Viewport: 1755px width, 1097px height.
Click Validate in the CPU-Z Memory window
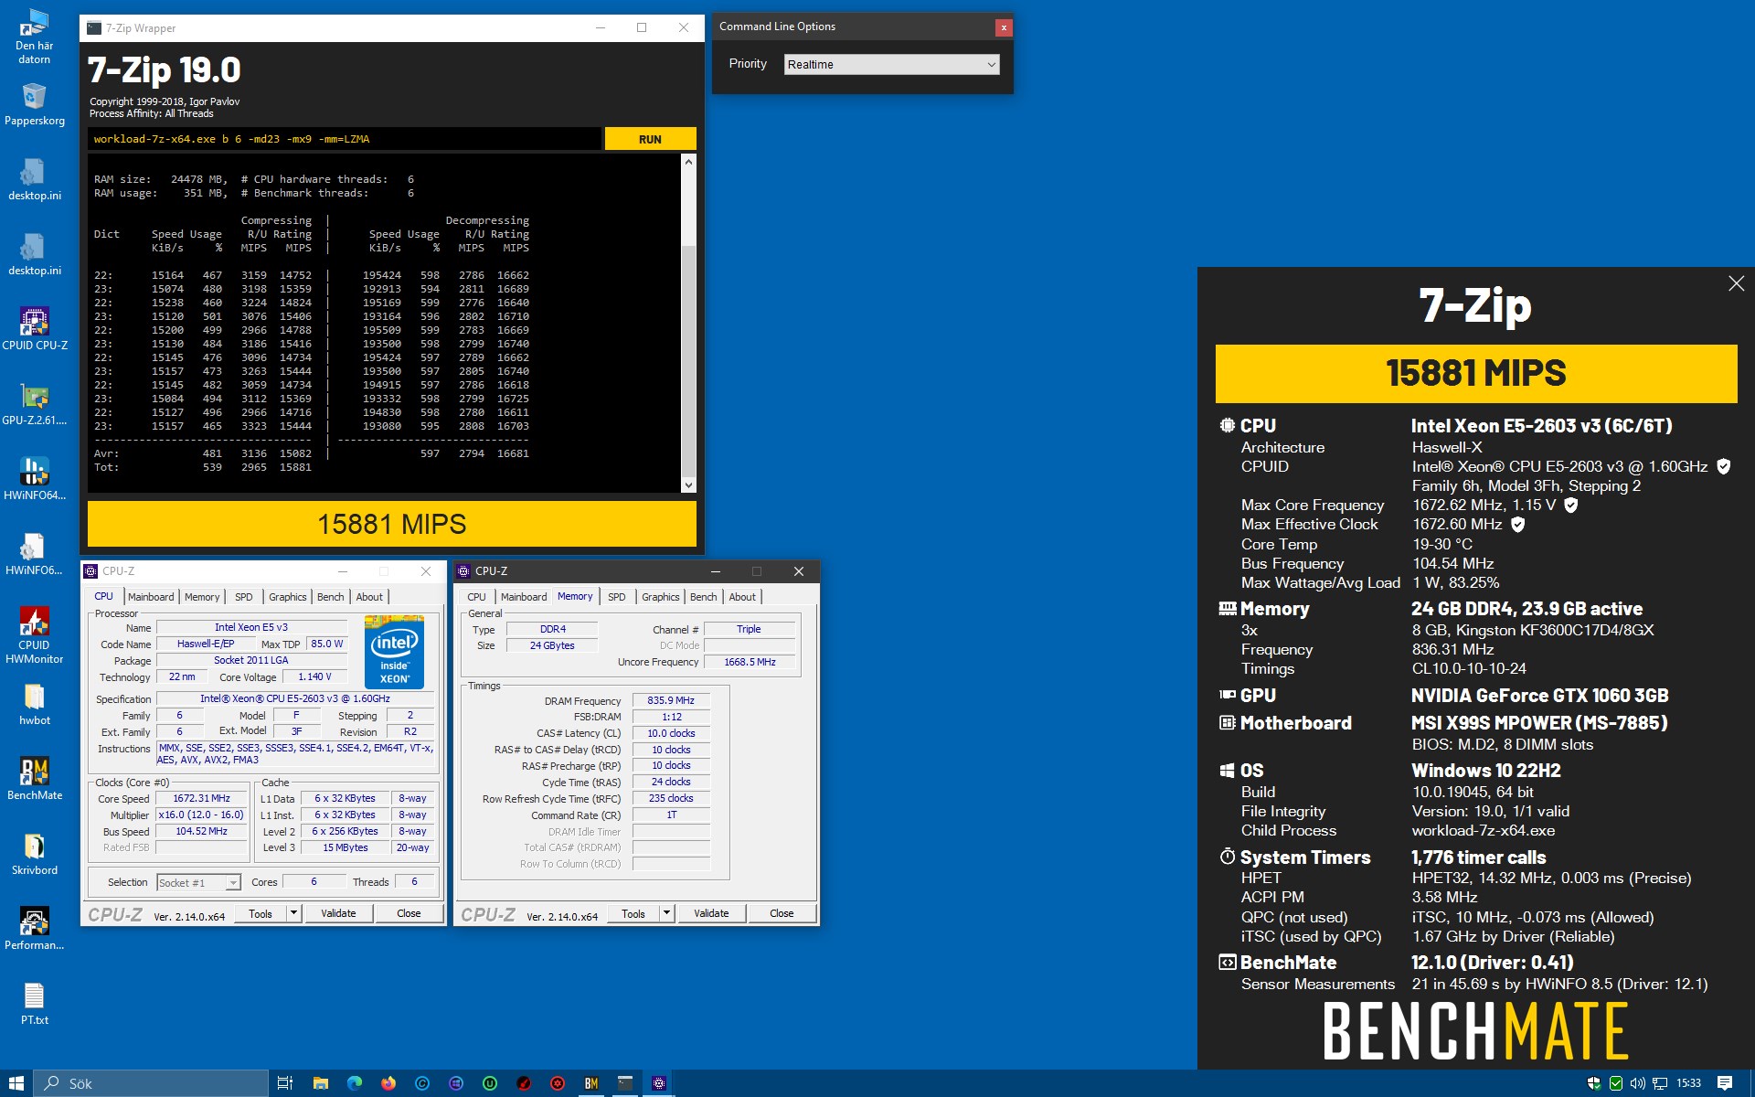[711, 913]
